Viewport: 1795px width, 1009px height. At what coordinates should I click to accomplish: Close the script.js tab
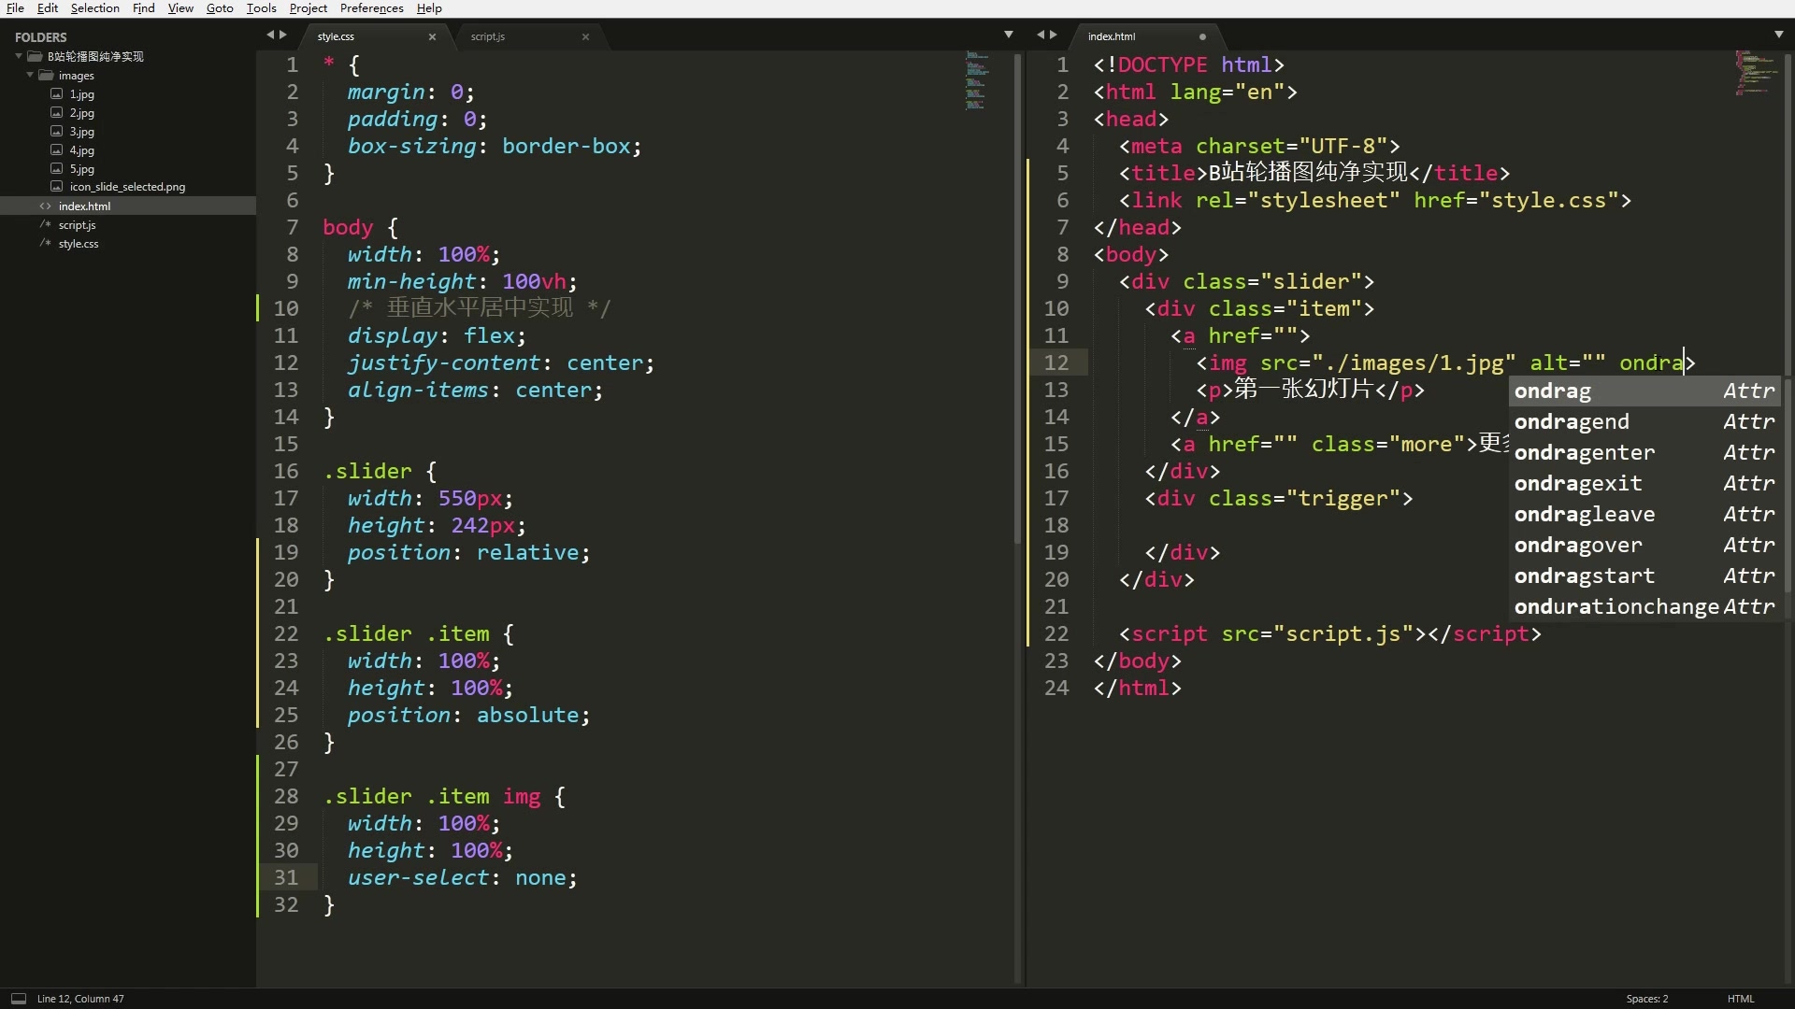(585, 36)
